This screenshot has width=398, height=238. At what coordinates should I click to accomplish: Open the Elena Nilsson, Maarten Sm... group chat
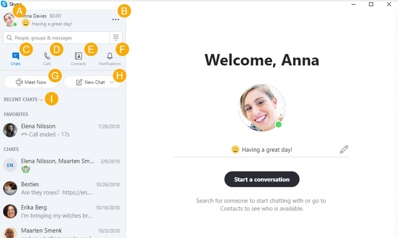[63, 165]
